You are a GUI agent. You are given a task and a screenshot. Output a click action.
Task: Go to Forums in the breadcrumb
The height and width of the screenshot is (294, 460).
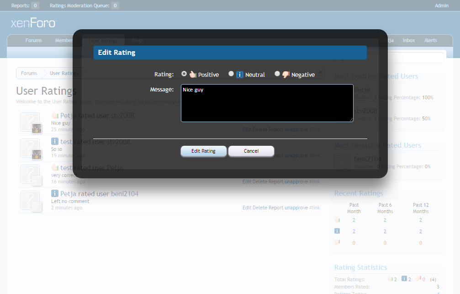(x=29, y=74)
